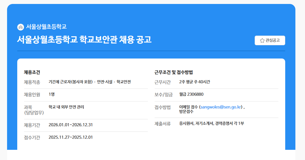Click the 채용기간 row label

click(32, 125)
